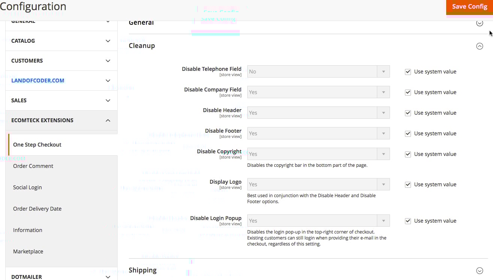Click the Save Config button
The image size is (493, 280).
[x=469, y=7]
